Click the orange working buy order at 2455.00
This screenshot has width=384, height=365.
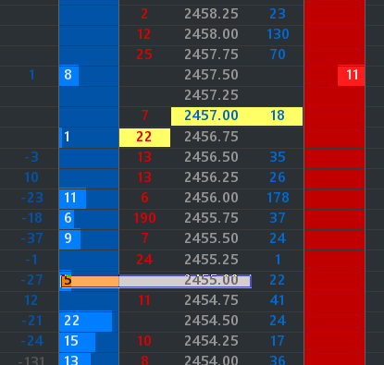155,281
